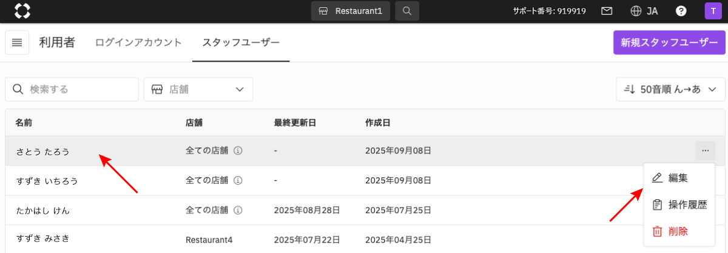Click the magnifier search button in top bar
The width and height of the screenshot is (728, 253).
coord(407,11)
